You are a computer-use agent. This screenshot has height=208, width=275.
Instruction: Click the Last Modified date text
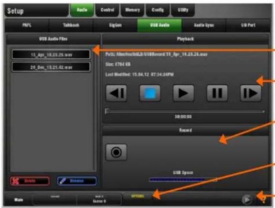coord(139,74)
